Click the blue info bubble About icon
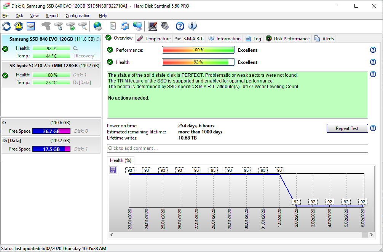The height and width of the screenshot is (252, 383). pyautogui.click(x=192, y=26)
